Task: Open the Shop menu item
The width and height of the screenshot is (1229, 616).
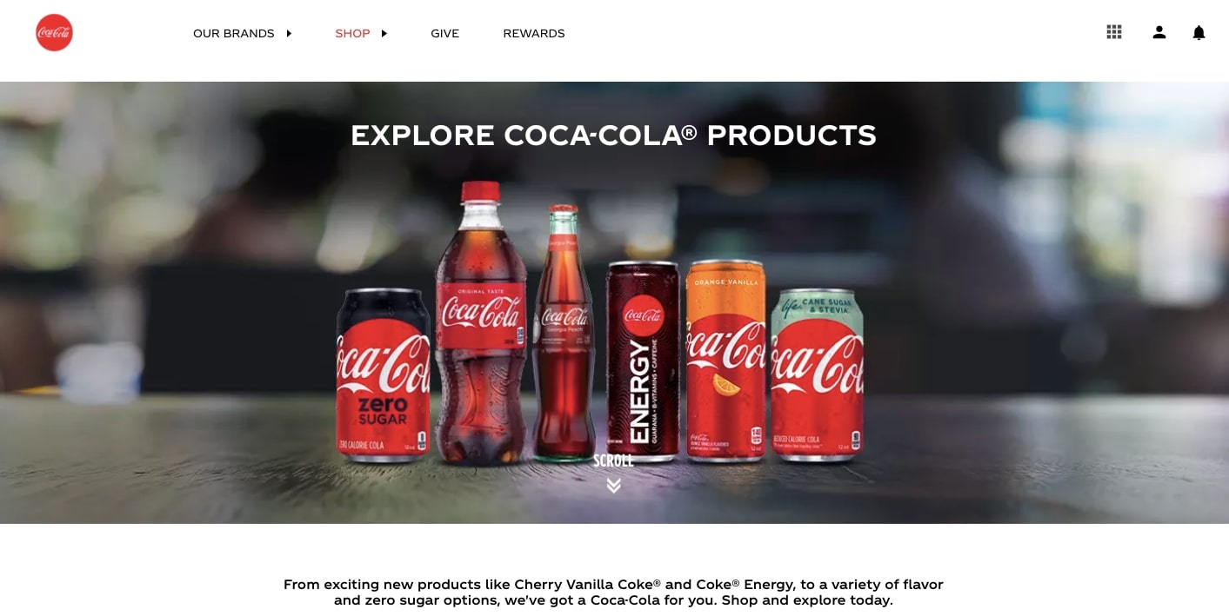Action: 352,33
